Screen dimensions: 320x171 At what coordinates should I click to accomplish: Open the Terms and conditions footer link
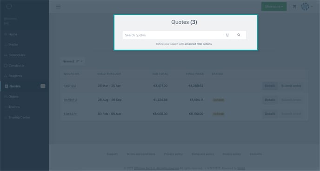coord(141,154)
